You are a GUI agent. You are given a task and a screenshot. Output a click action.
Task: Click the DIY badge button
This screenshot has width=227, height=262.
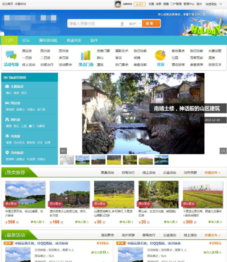coord(140,4)
